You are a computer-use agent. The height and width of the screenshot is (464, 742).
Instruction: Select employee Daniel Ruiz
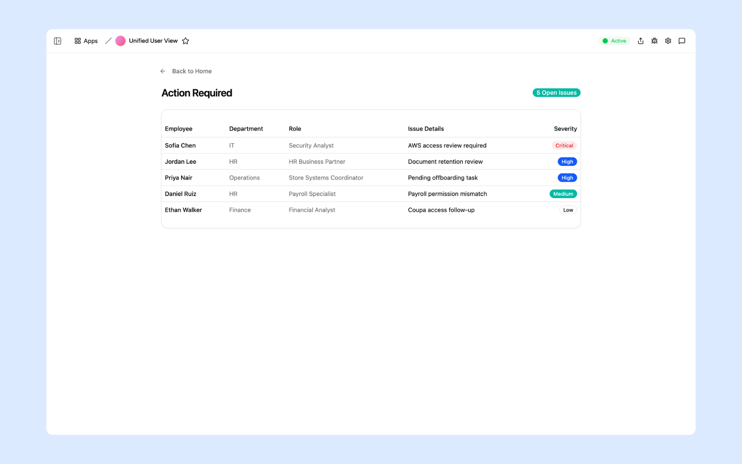click(x=180, y=194)
